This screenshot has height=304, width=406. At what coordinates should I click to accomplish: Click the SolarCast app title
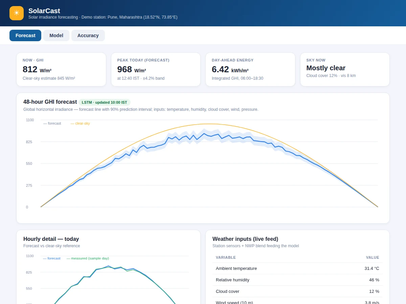point(44,11)
